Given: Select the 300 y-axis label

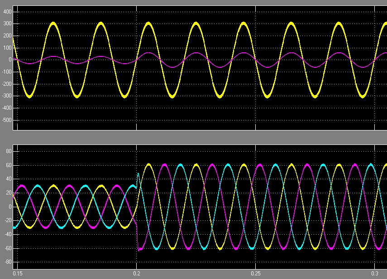Looking at the screenshot, I should point(8,24).
